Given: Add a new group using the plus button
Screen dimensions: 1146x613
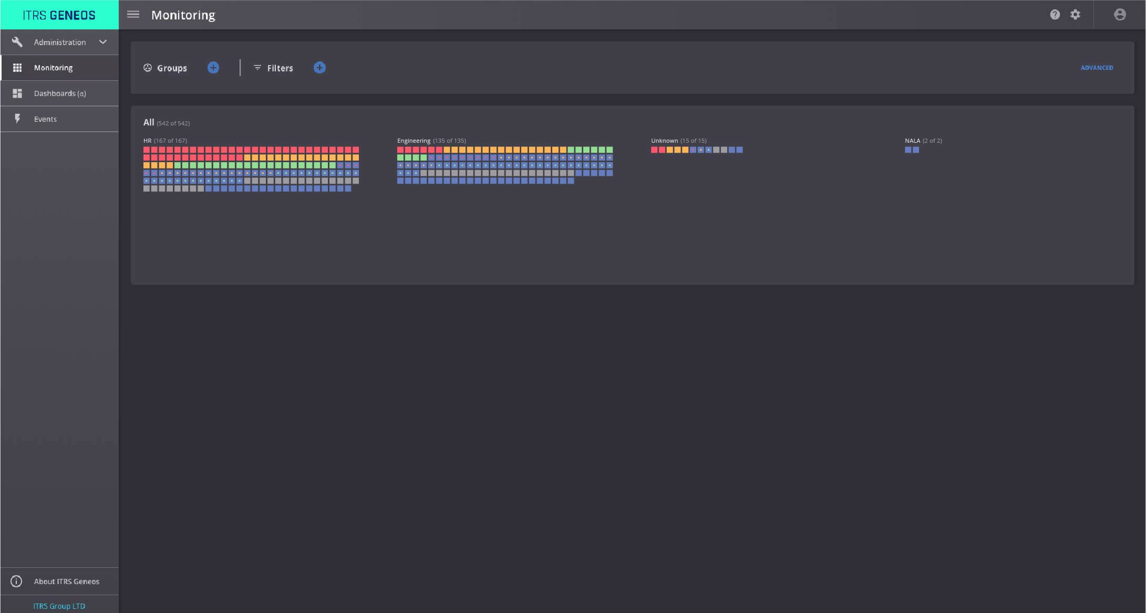Looking at the screenshot, I should coord(213,67).
